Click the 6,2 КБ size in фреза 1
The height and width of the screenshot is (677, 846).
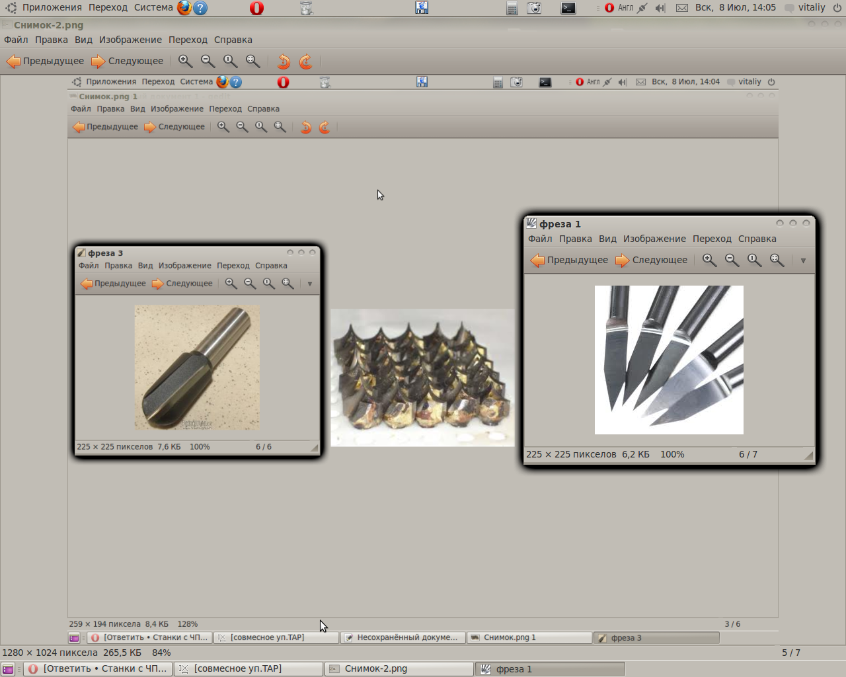pos(636,454)
